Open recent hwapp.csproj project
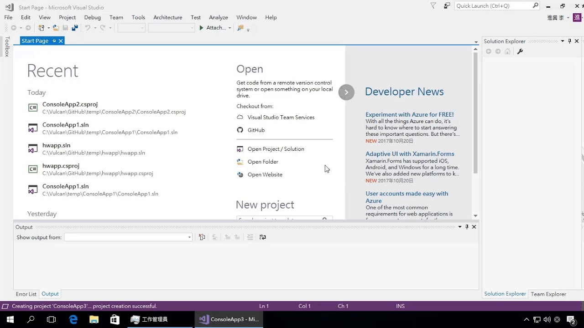584x328 pixels. [90, 169]
